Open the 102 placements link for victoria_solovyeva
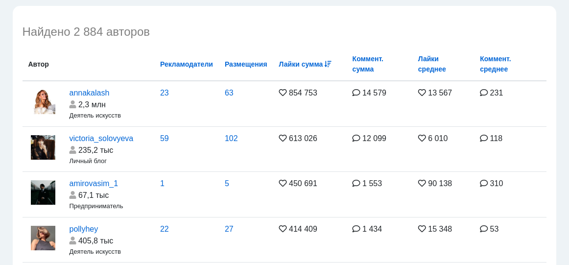The height and width of the screenshot is (265, 569). point(231,138)
